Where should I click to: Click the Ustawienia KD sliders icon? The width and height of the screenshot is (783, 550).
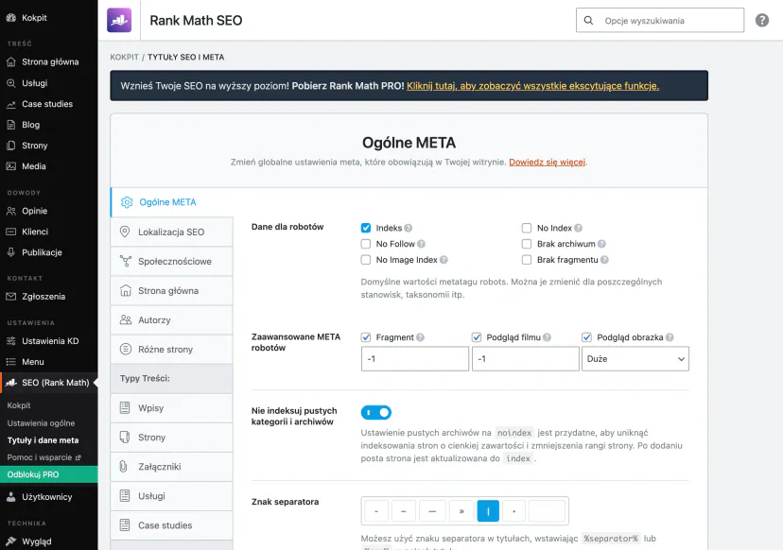[x=11, y=341]
